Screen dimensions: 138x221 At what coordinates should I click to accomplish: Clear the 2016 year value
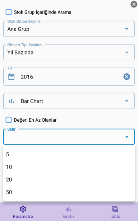click(127, 77)
